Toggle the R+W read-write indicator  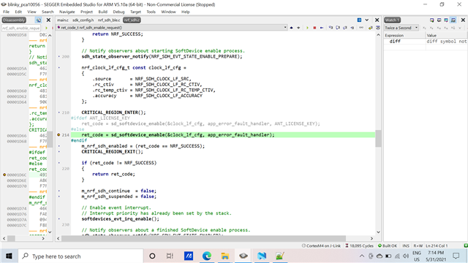[x=418, y=245]
